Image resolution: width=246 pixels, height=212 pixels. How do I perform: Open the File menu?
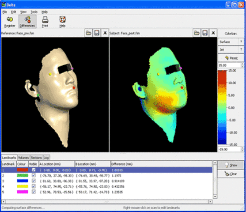5,12
